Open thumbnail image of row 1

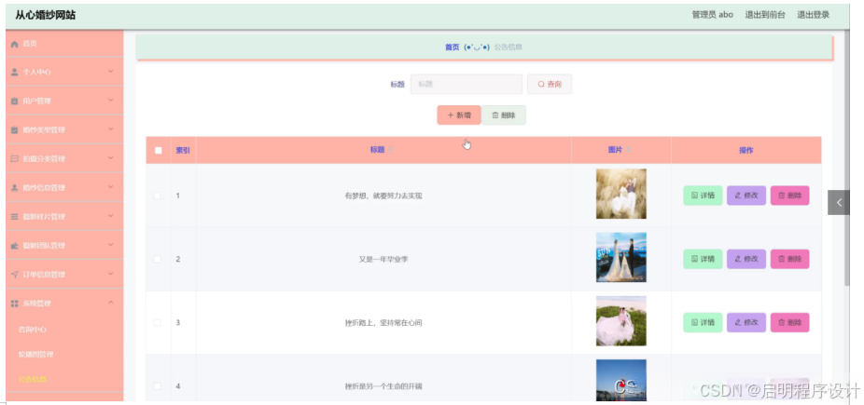pos(621,194)
